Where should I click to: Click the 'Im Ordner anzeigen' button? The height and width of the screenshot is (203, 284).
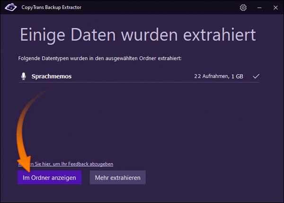pyautogui.click(x=49, y=177)
